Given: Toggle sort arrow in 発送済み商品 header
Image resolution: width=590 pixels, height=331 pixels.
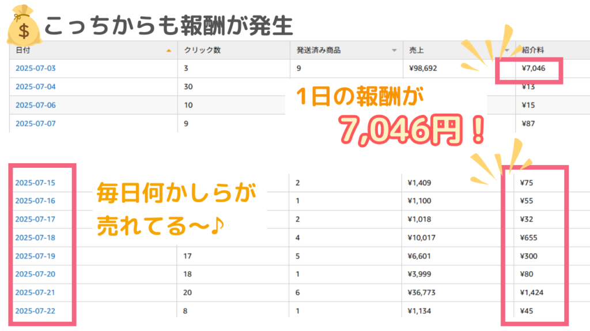Looking at the screenshot, I should (x=394, y=51).
